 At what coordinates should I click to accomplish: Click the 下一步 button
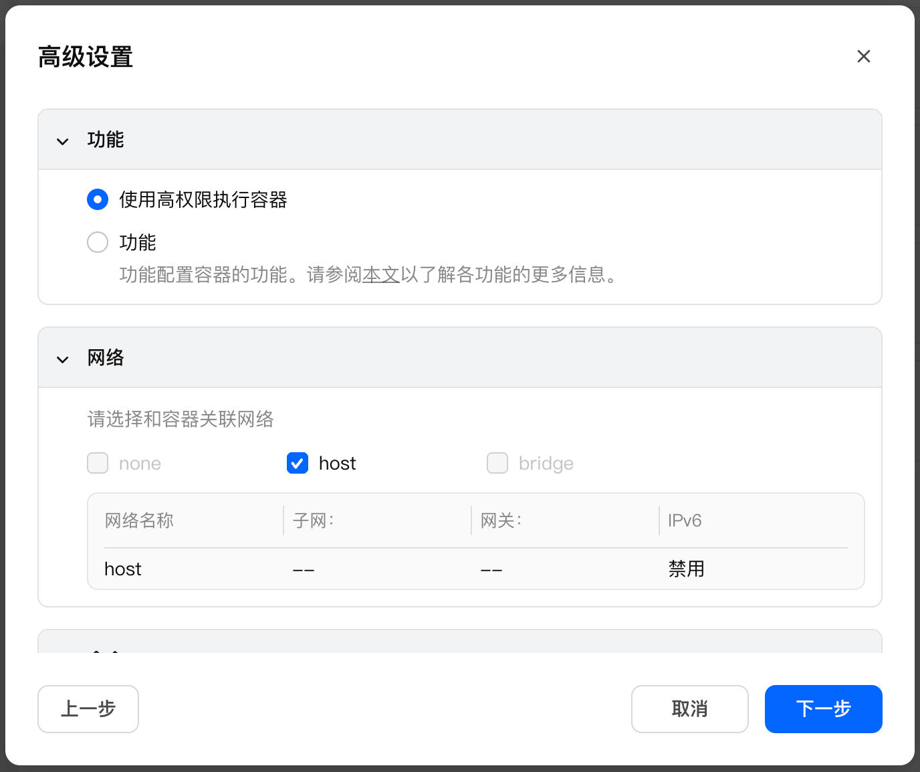point(823,709)
